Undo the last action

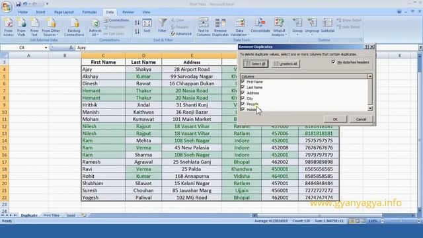[25, 4]
